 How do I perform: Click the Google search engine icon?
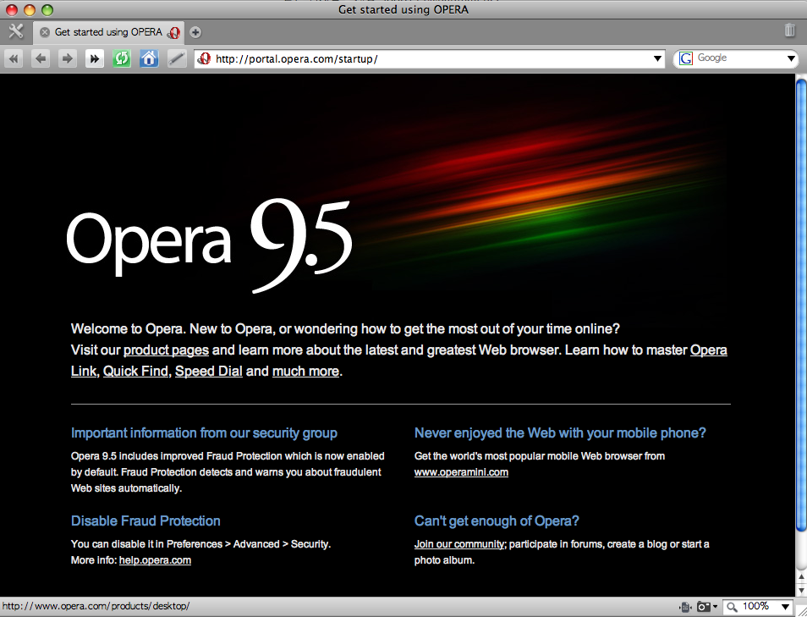(x=686, y=58)
